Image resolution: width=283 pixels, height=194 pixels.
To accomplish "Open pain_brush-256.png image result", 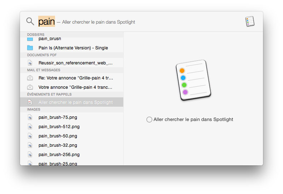I will tap(72, 155).
